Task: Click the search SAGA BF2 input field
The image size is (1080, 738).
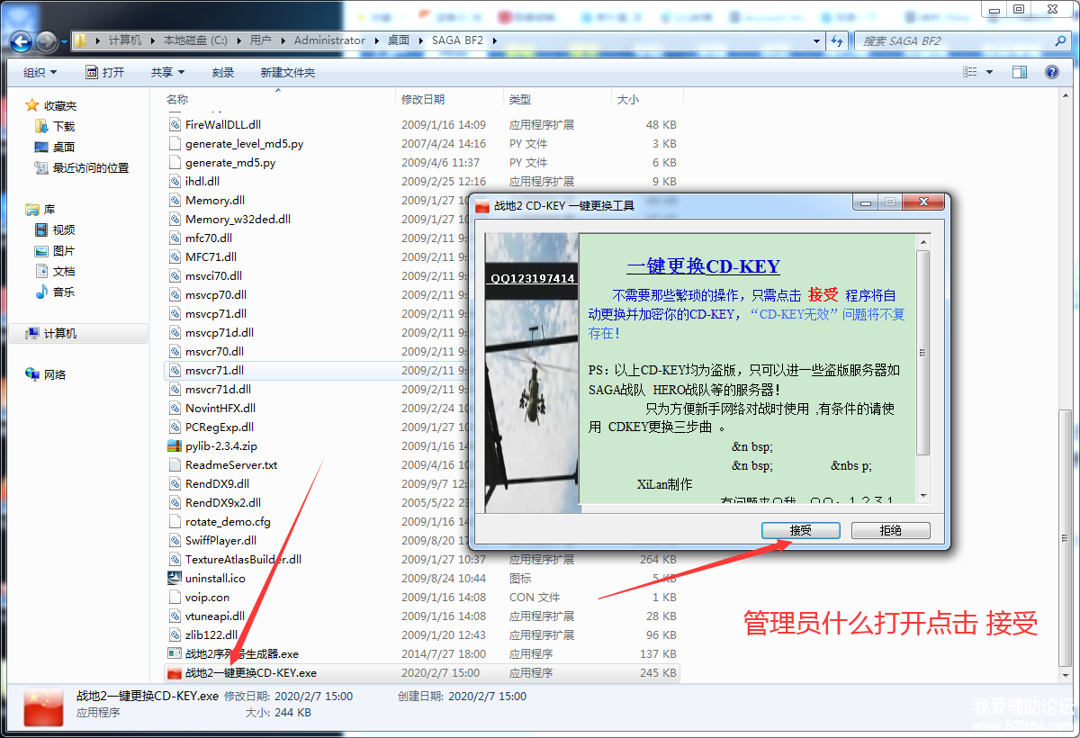Action: [x=954, y=40]
